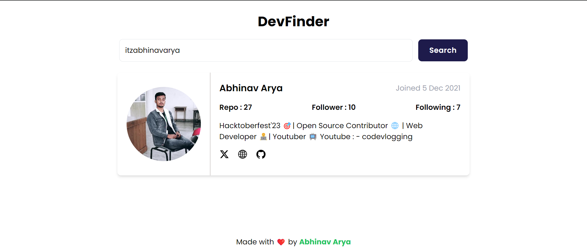
Task: Click the Made with footer text
Action: 255,242
